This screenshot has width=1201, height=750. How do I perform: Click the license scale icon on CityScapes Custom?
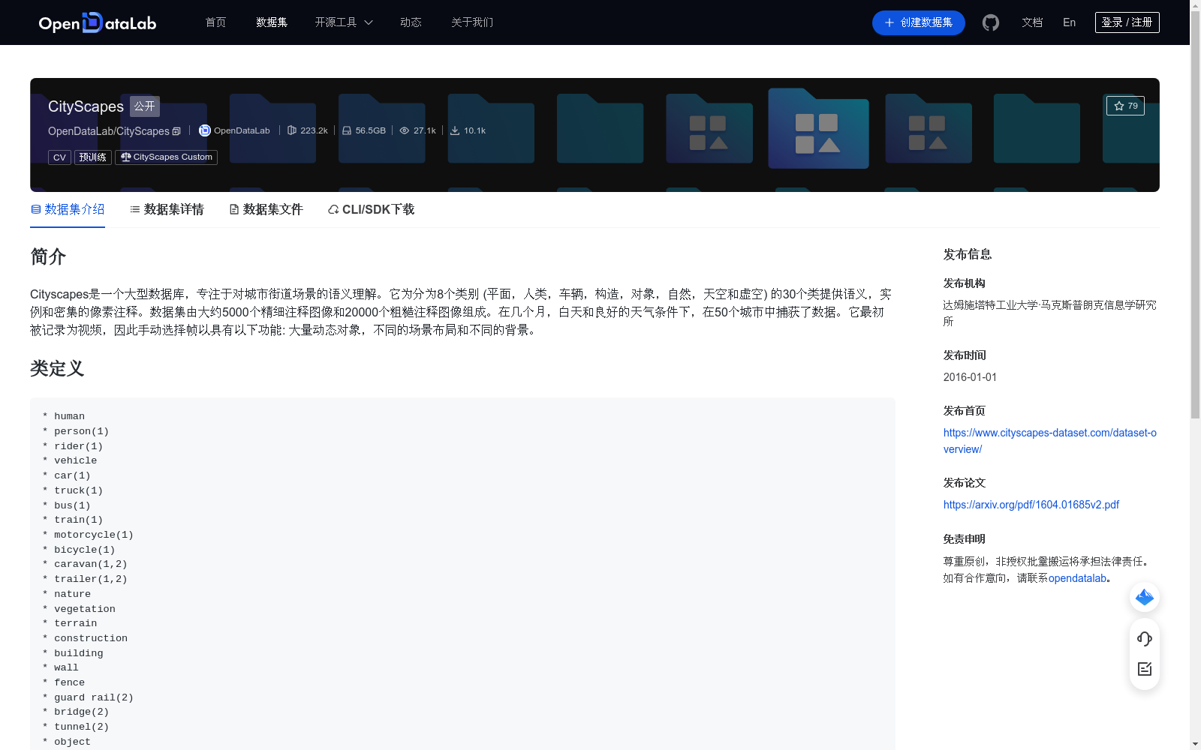[125, 157]
